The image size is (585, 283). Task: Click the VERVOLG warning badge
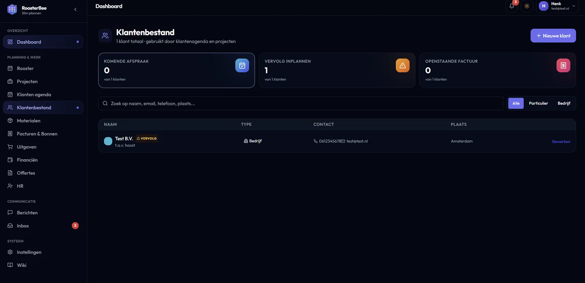coord(147,138)
